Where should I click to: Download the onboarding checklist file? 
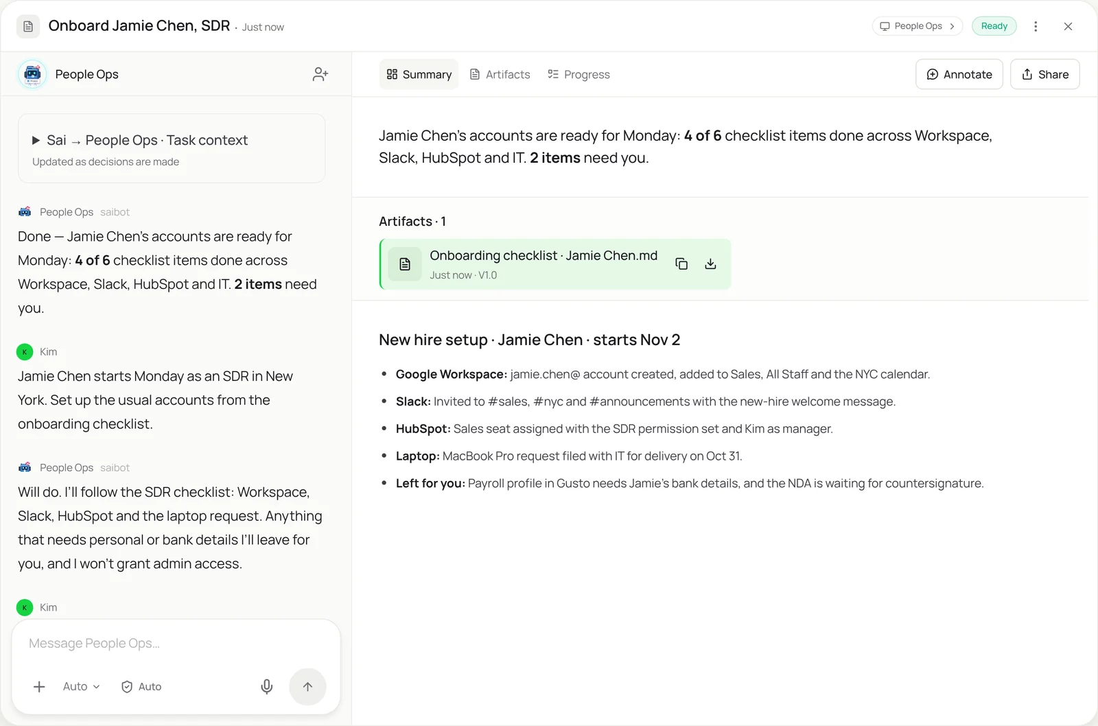pyautogui.click(x=710, y=264)
